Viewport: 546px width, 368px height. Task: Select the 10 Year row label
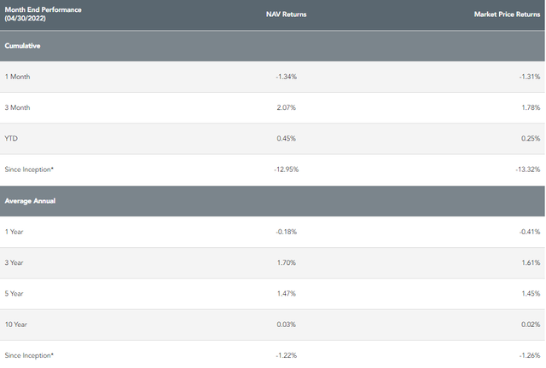[x=19, y=325]
